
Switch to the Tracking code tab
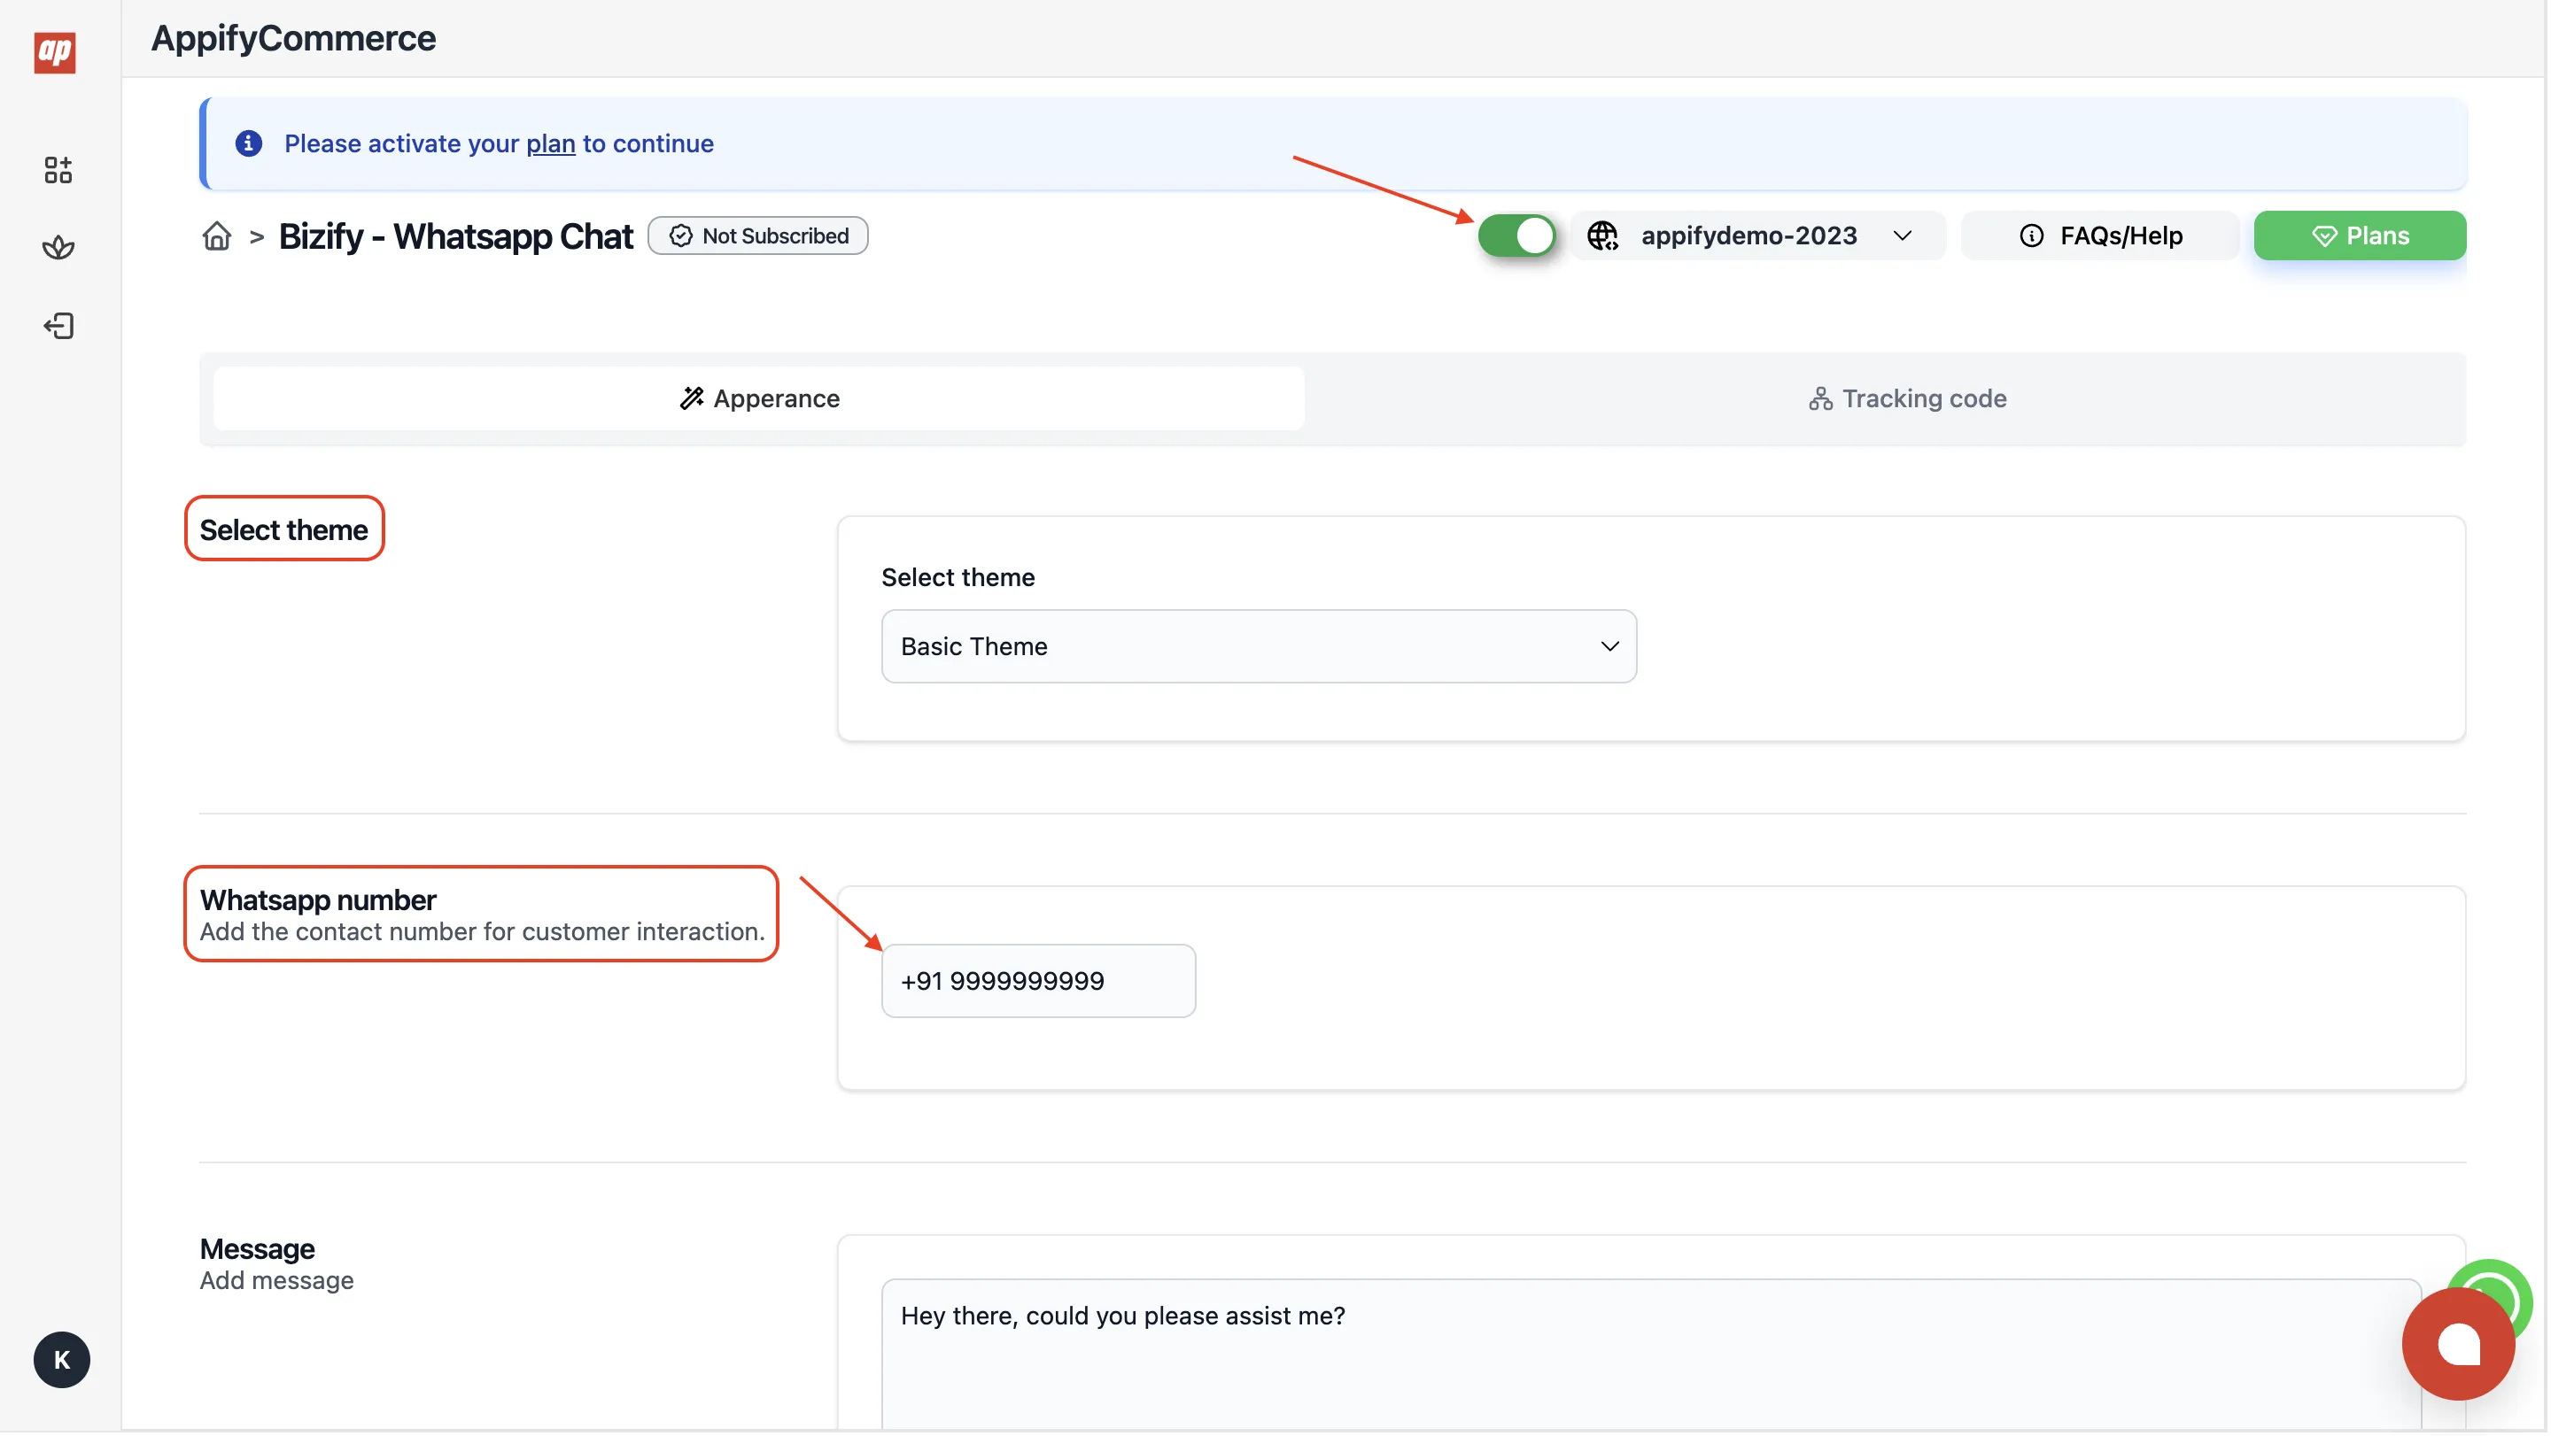(1908, 398)
